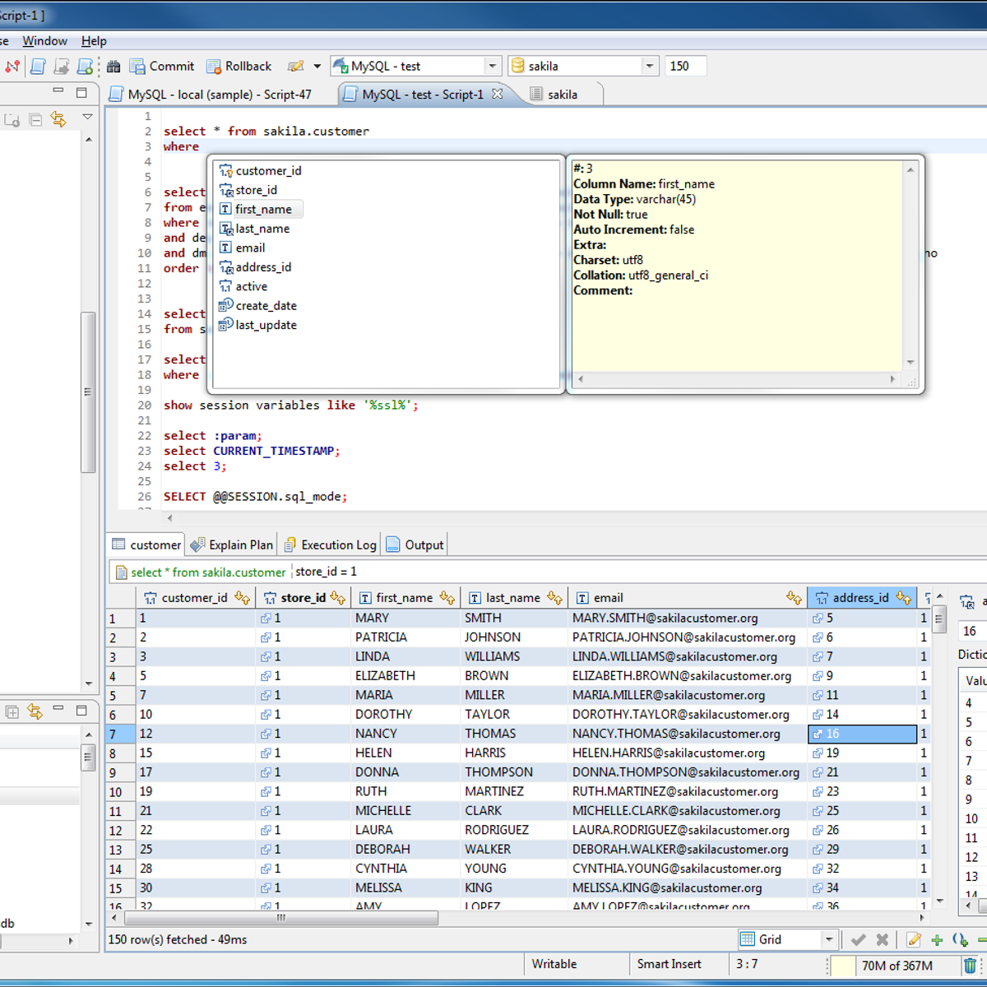Click the binoculars search icon in toolbar
This screenshot has width=987, height=987.
click(x=114, y=67)
